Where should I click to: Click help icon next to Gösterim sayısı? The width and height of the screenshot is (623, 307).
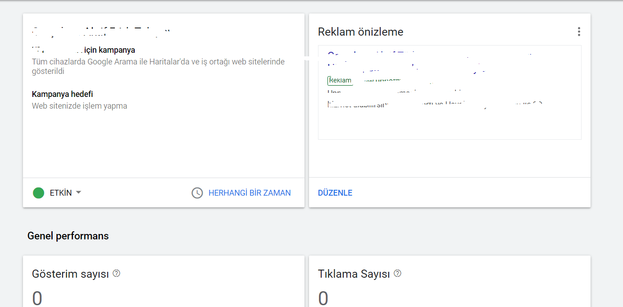pyautogui.click(x=117, y=273)
